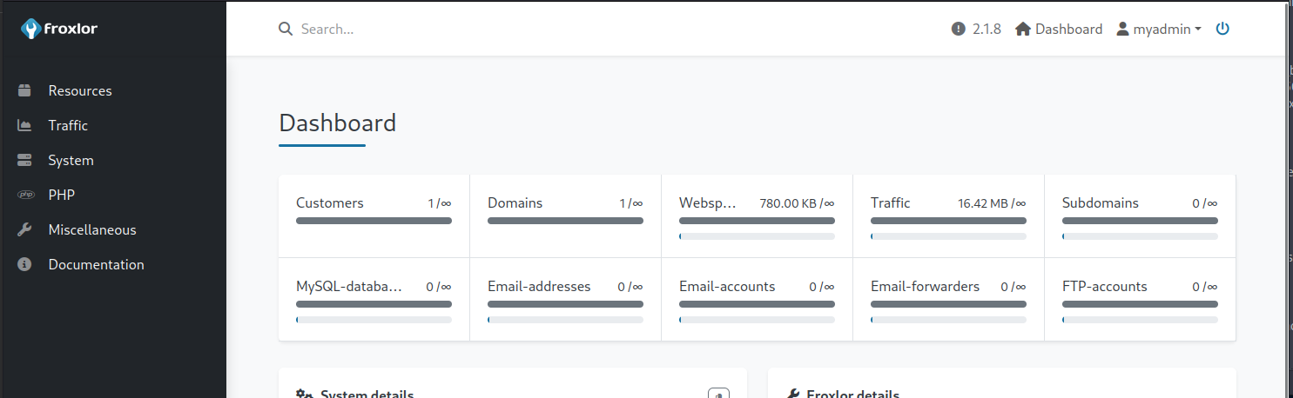Open the myadmin user dropdown

pos(1159,29)
